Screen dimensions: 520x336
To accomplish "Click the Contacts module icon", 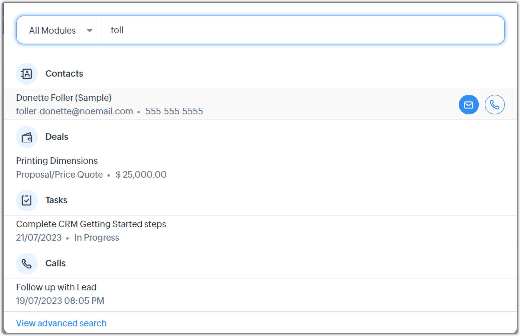I will (x=27, y=74).
